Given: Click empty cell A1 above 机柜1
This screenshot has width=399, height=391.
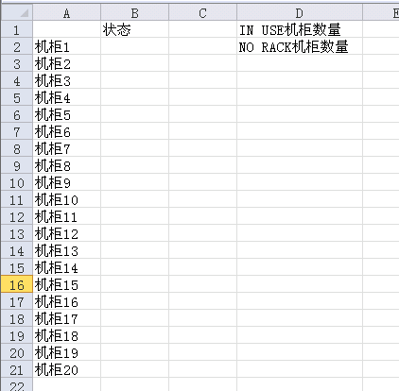Looking at the screenshot, I should click(66, 29).
